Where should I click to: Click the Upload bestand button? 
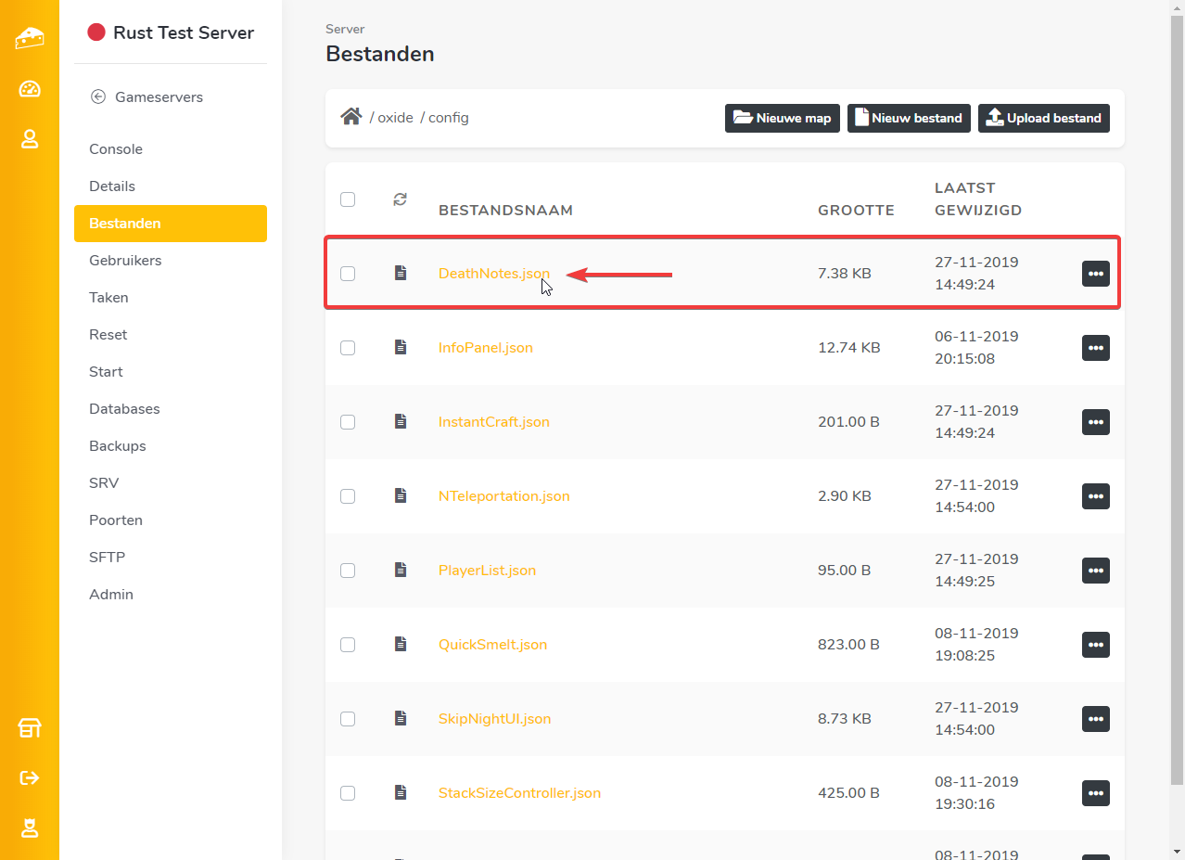pos(1043,118)
